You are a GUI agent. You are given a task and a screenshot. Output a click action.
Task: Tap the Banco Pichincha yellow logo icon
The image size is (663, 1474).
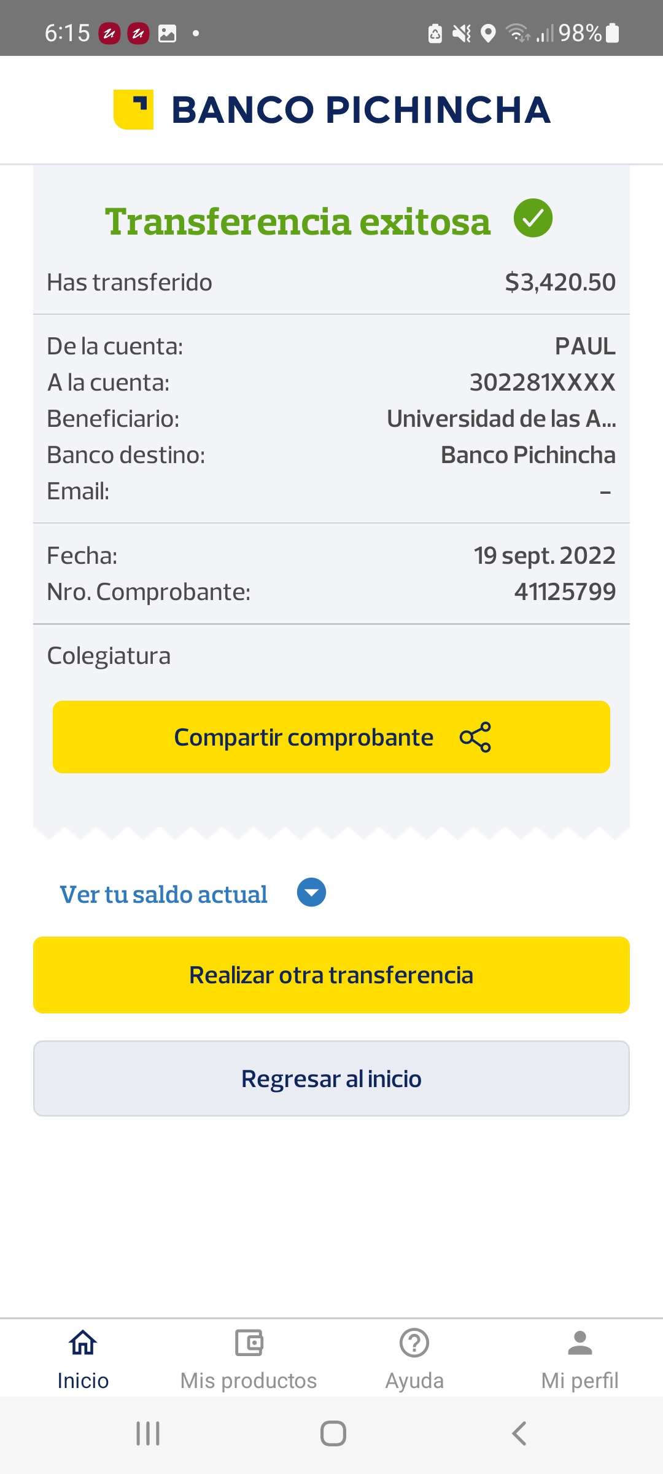coord(133,110)
